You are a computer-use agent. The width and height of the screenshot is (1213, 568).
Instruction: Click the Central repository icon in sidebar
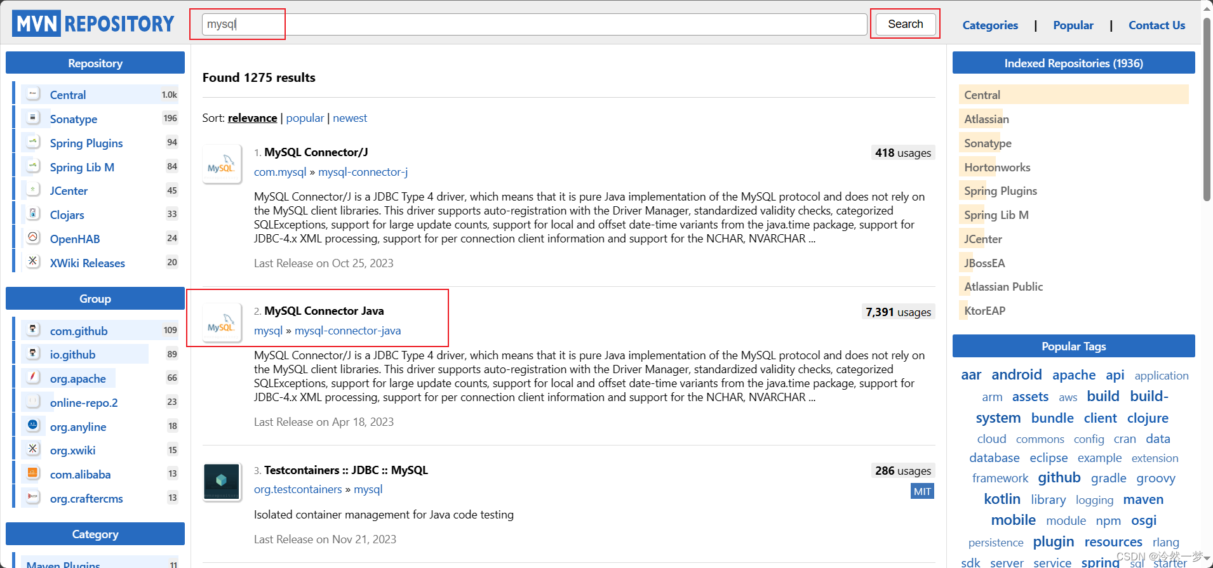pyautogui.click(x=33, y=94)
